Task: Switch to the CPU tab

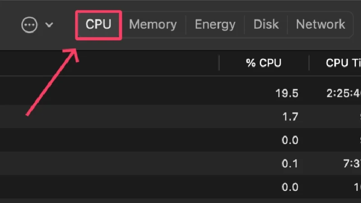Action: (98, 24)
